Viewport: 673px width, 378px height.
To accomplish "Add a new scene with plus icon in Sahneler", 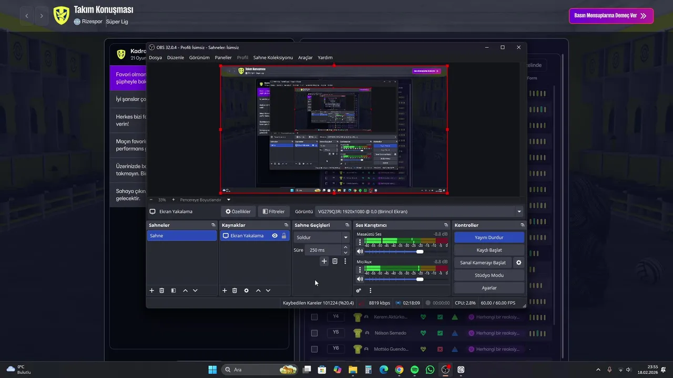I will pyautogui.click(x=152, y=290).
